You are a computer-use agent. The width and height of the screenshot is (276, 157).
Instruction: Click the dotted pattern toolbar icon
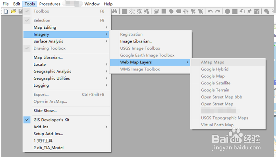click(132, 11)
